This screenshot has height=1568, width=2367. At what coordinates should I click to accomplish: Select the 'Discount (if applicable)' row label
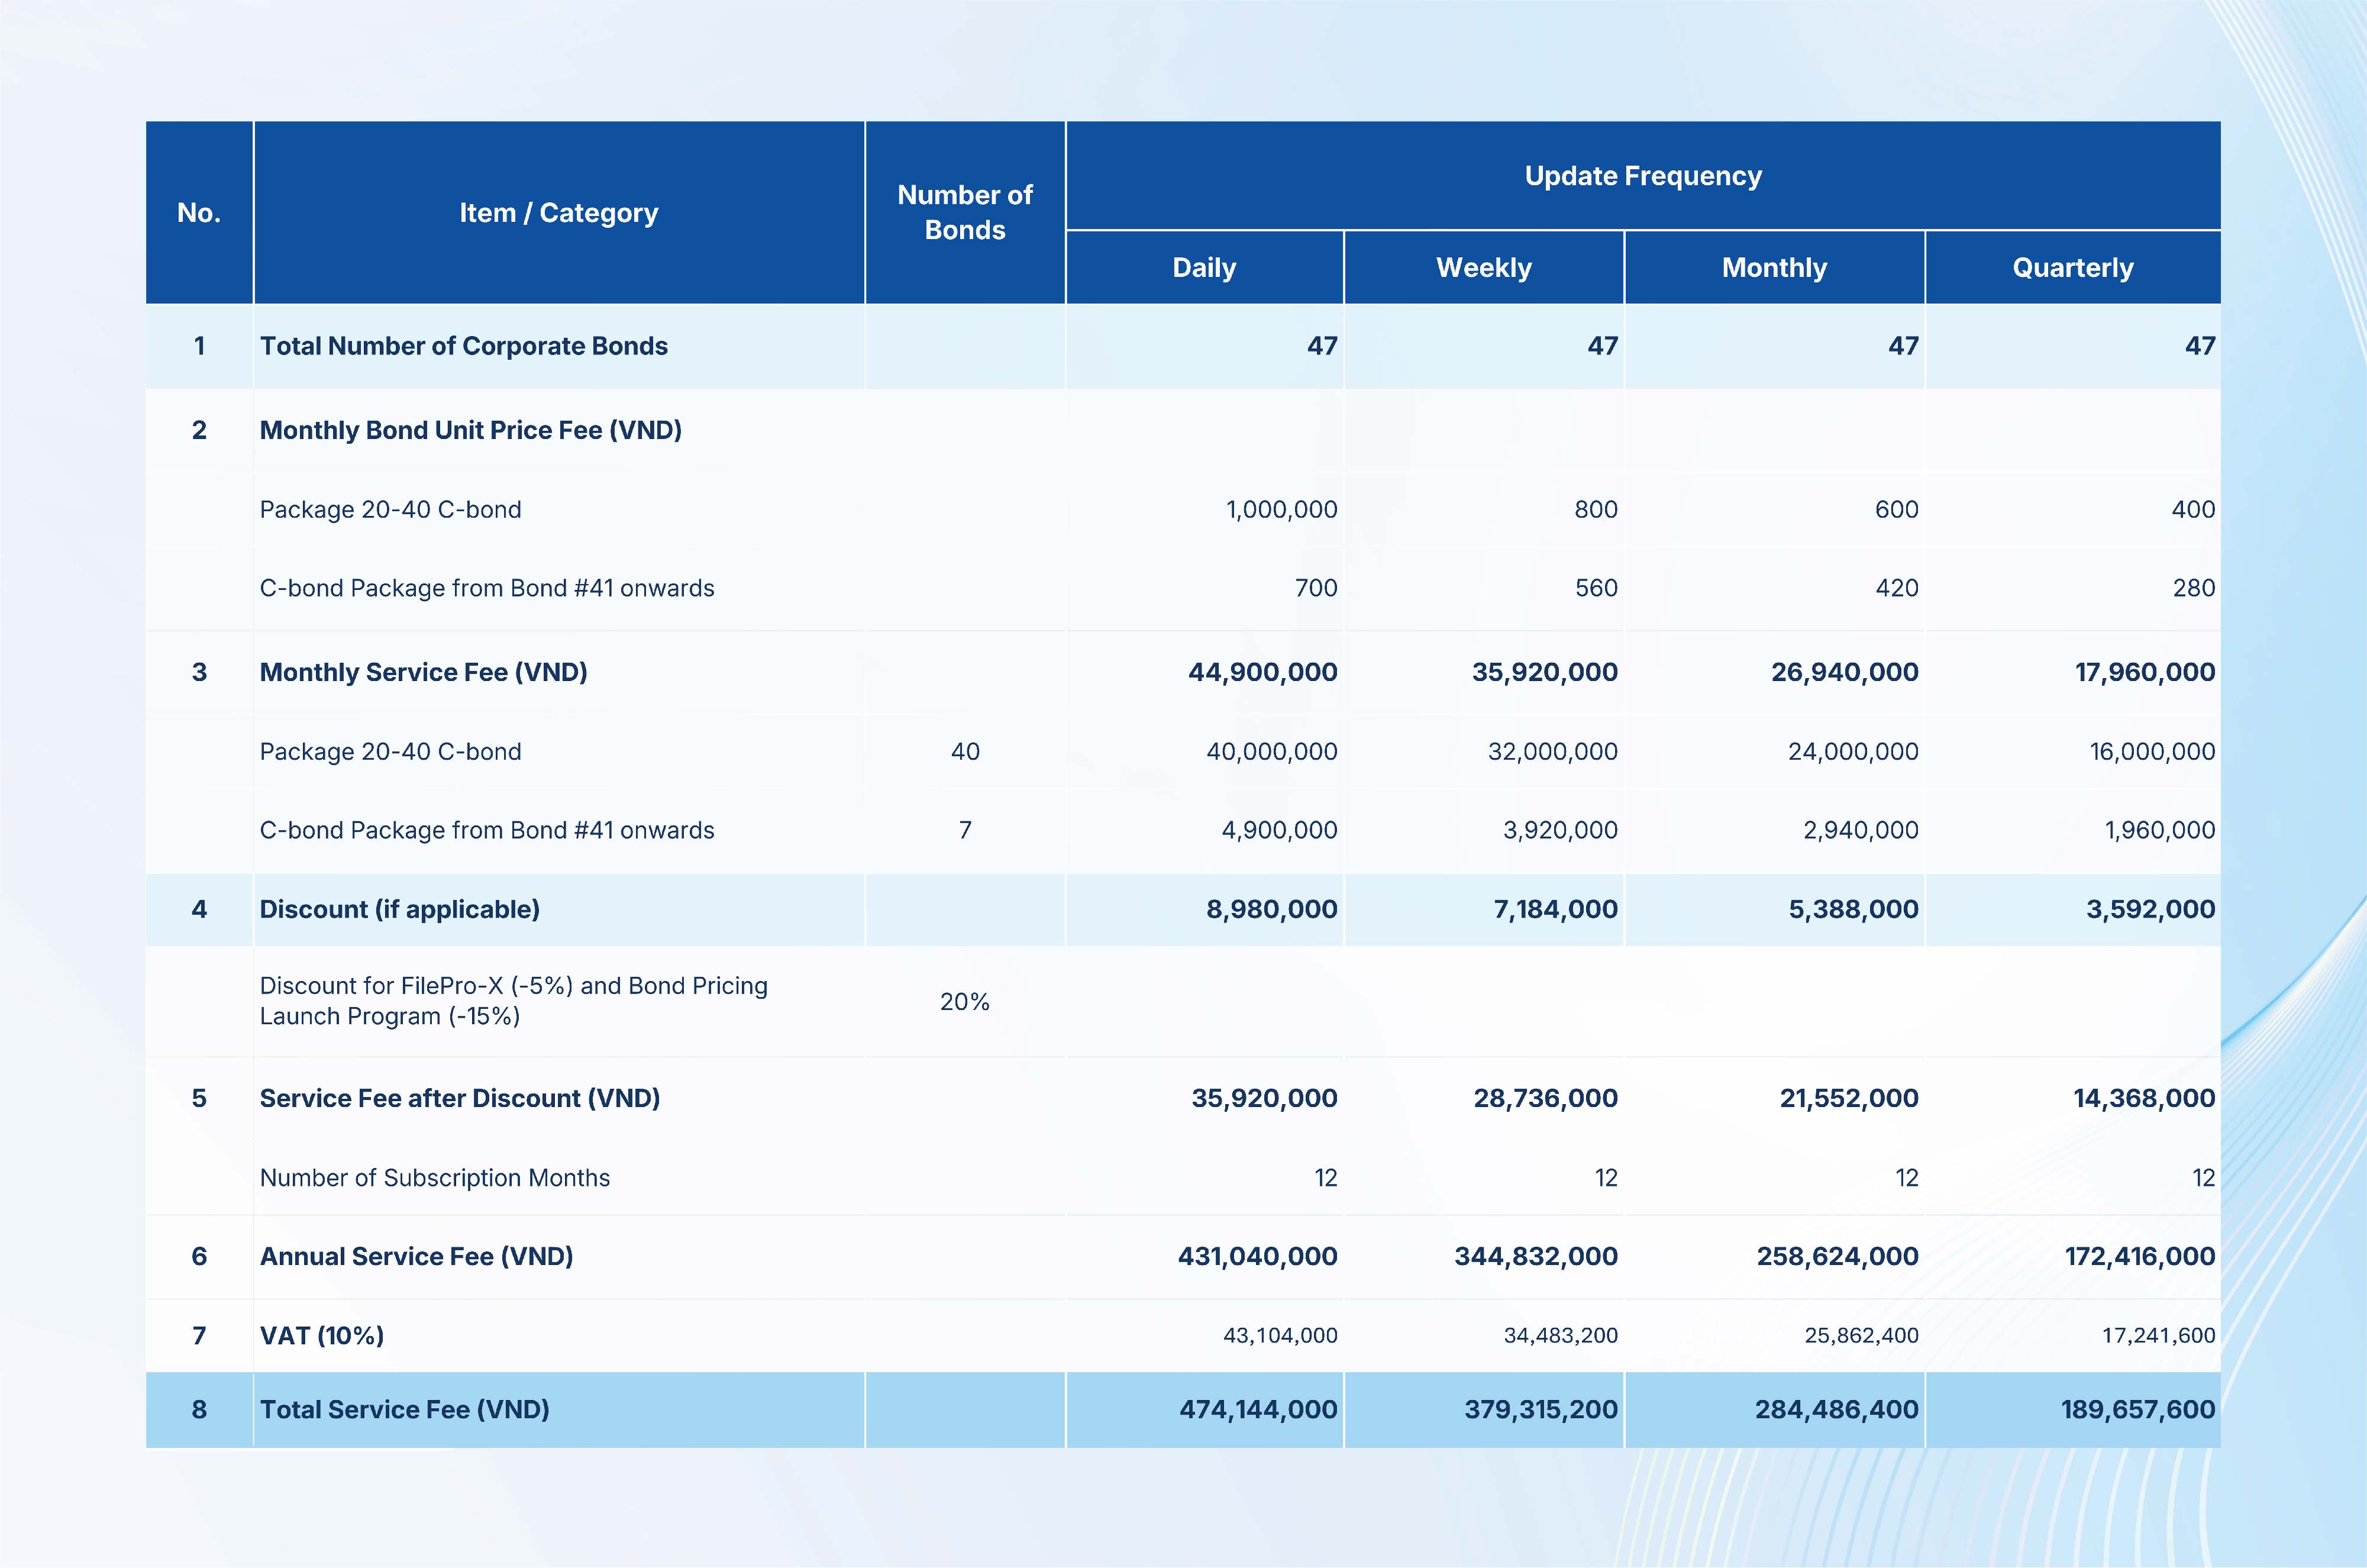tap(400, 909)
